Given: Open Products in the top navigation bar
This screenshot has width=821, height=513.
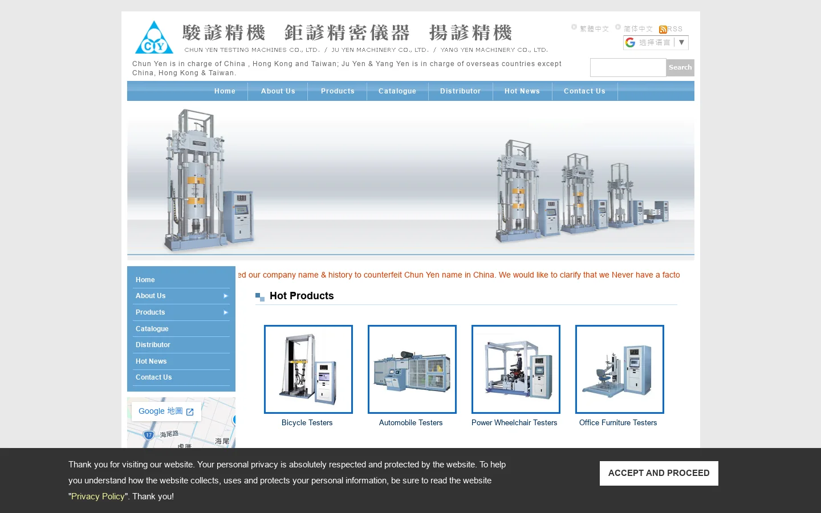Looking at the screenshot, I should (x=338, y=91).
